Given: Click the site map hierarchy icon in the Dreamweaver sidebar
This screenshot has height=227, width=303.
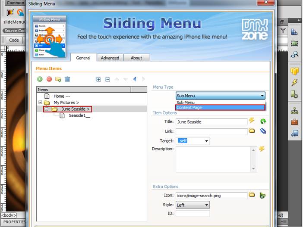Looking at the screenshot, I should coord(294,111).
